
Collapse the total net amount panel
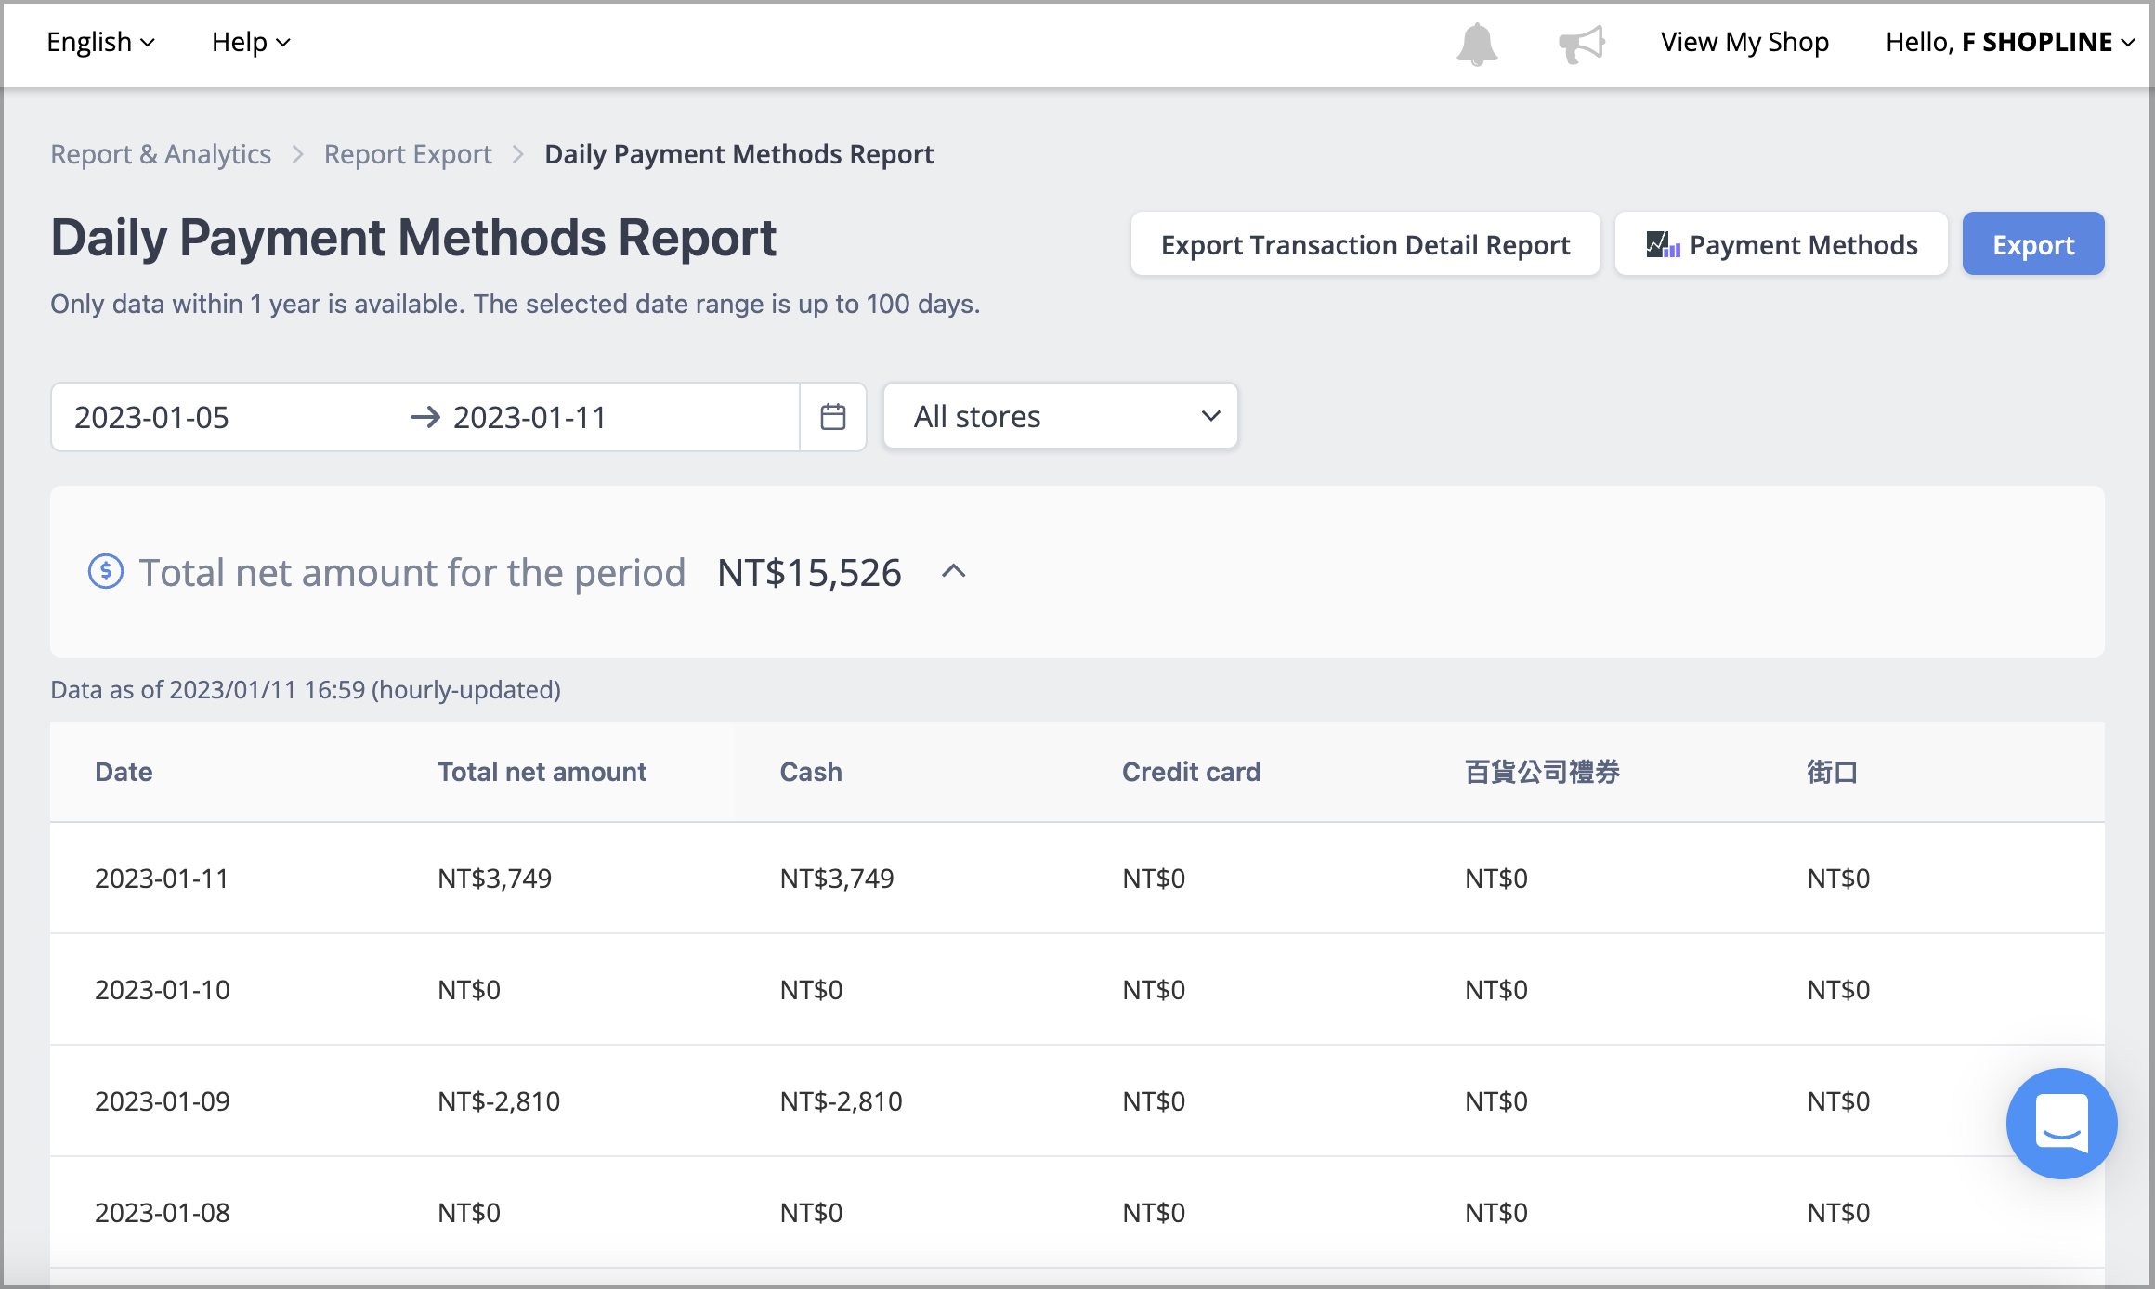tap(954, 572)
